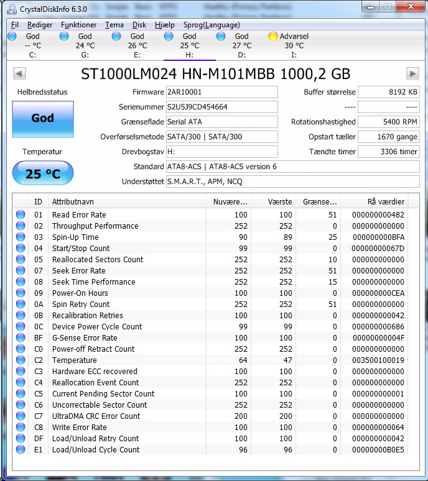Select the blue status orb for disk G:
The height and width of the screenshot is (481, 428).
pyautogui.click(x=64, y=36)
